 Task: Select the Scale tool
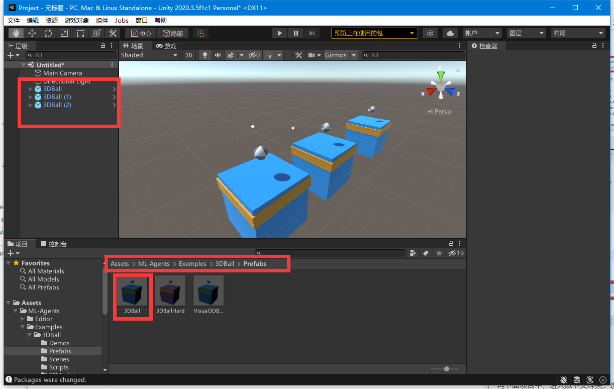(x=64, y=33)
